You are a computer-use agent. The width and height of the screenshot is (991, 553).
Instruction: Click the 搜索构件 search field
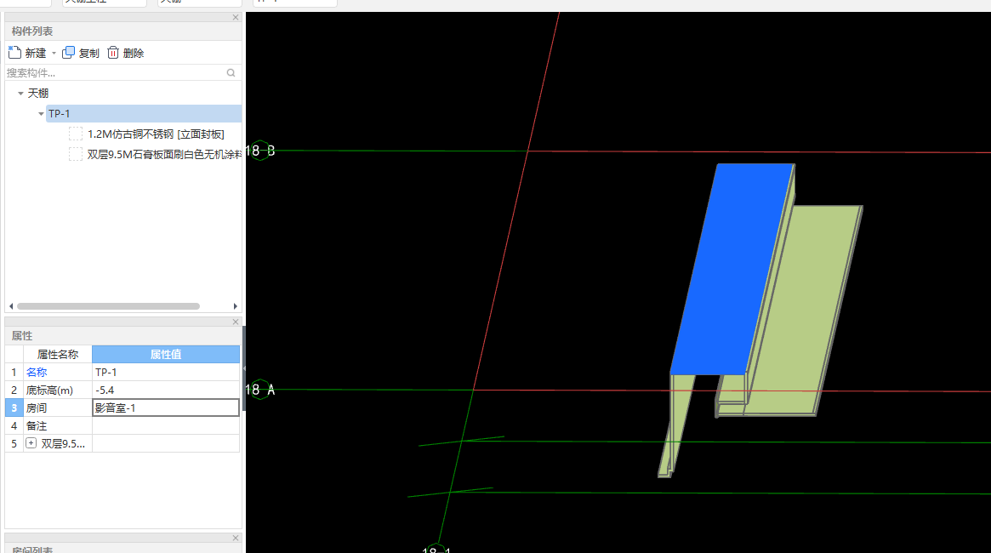pos(122,72)
